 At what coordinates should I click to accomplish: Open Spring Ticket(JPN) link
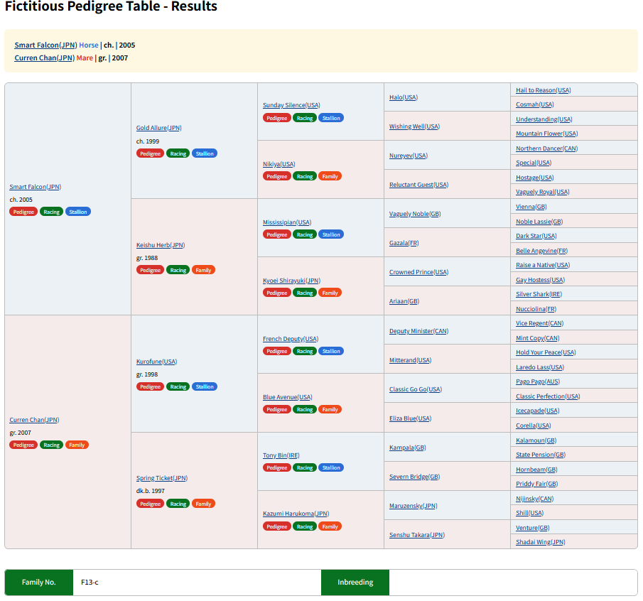(162, 478)
